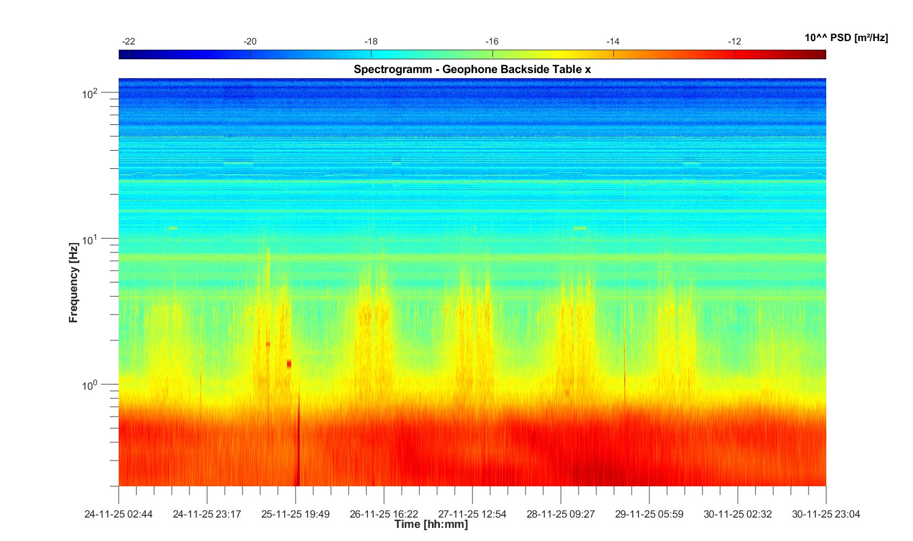Screen dimensions: 913x541
Task: Click the plot title "Spectrogramm - Geophone Backside Table x"
Action: click(472, 70)
